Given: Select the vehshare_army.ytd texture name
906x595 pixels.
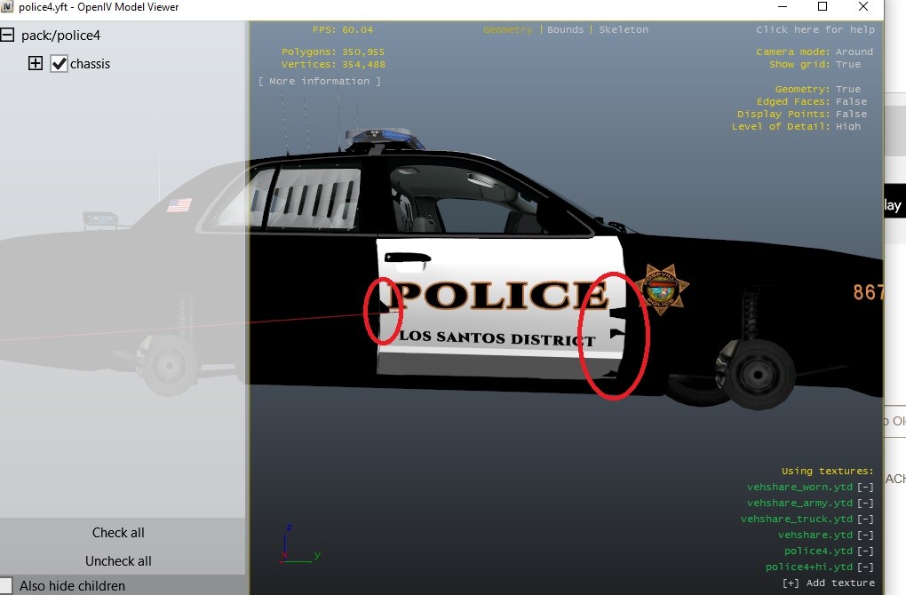Looking at the screenshot, I should tap(799, 504).
